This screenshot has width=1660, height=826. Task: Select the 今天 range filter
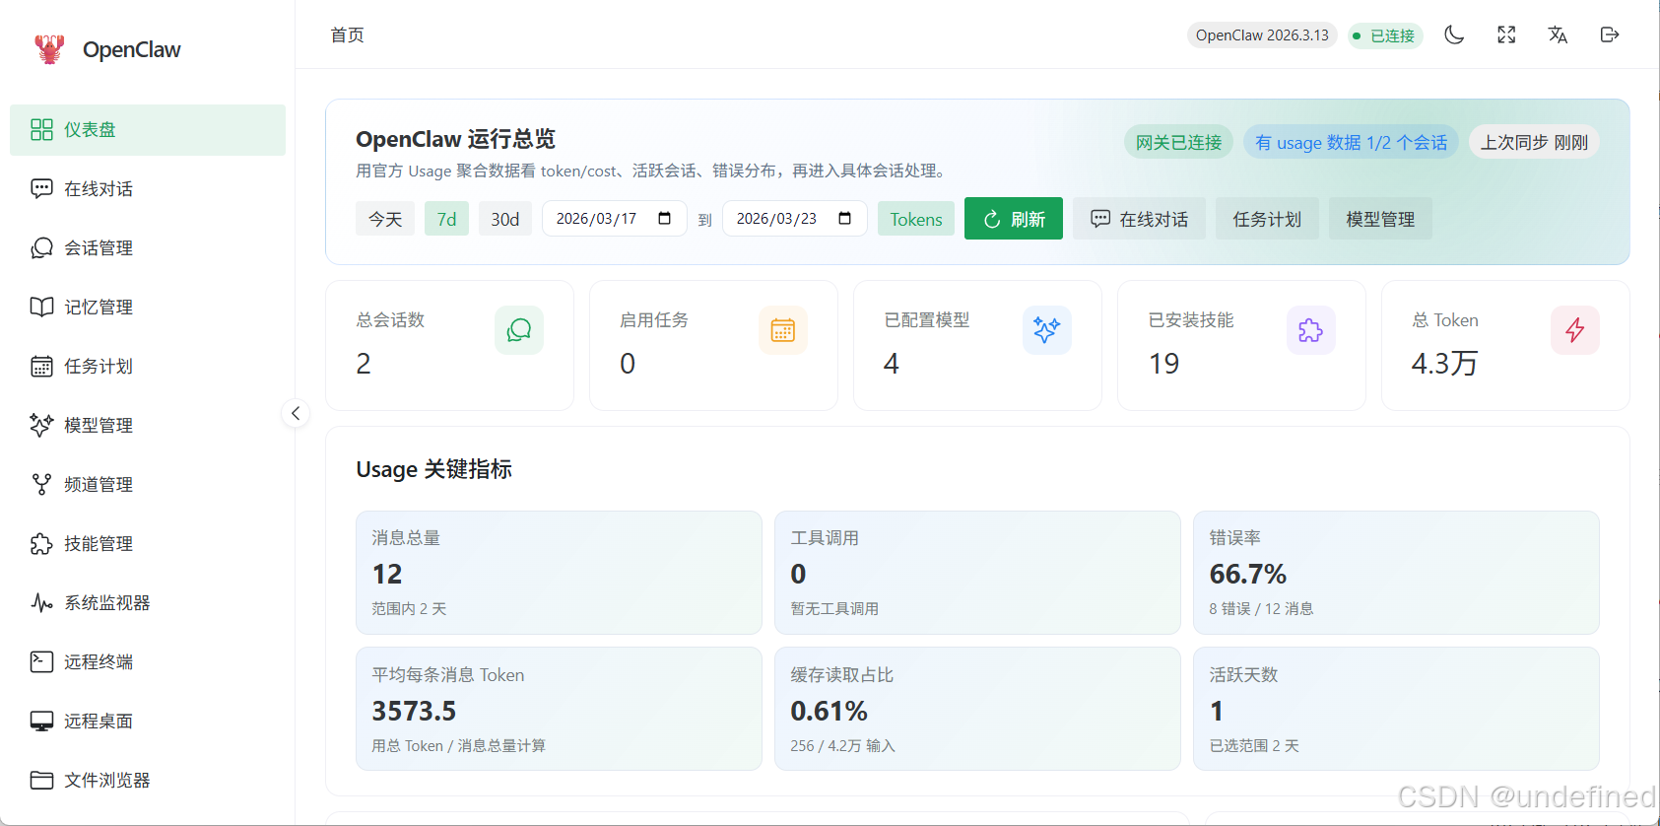click(385, 219)
